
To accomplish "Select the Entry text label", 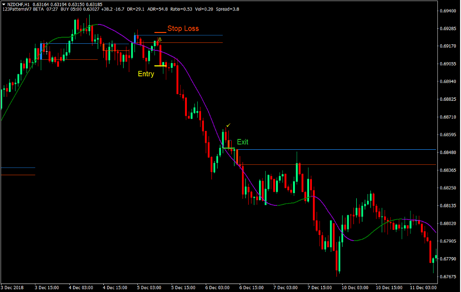I will [x=146, y=74].
